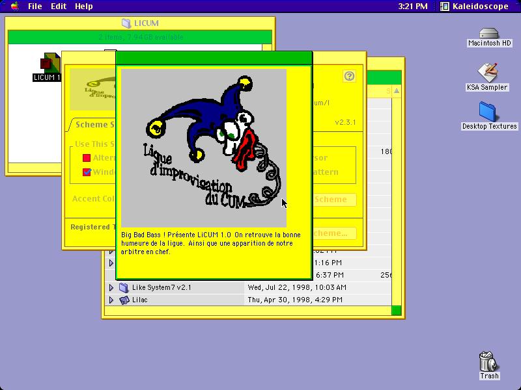
Task: Click the LICUM window title text
Action: click(146, 23)
